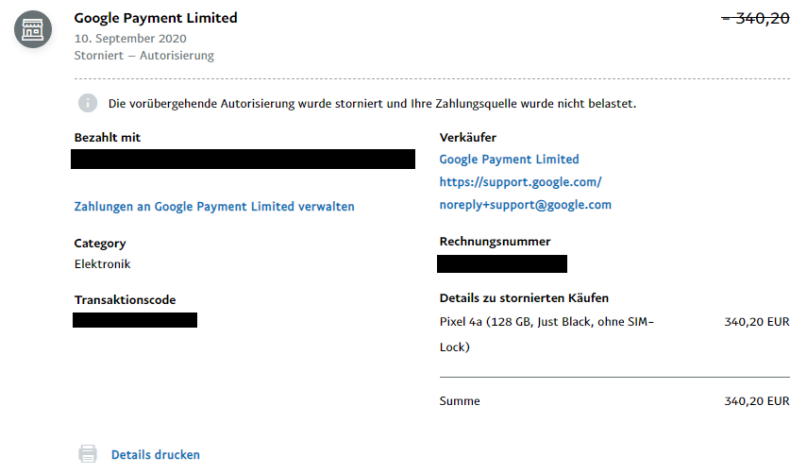The image size is (807, 473).
Task: Click the Google Payment Limited heading
Action: (156, 18)
